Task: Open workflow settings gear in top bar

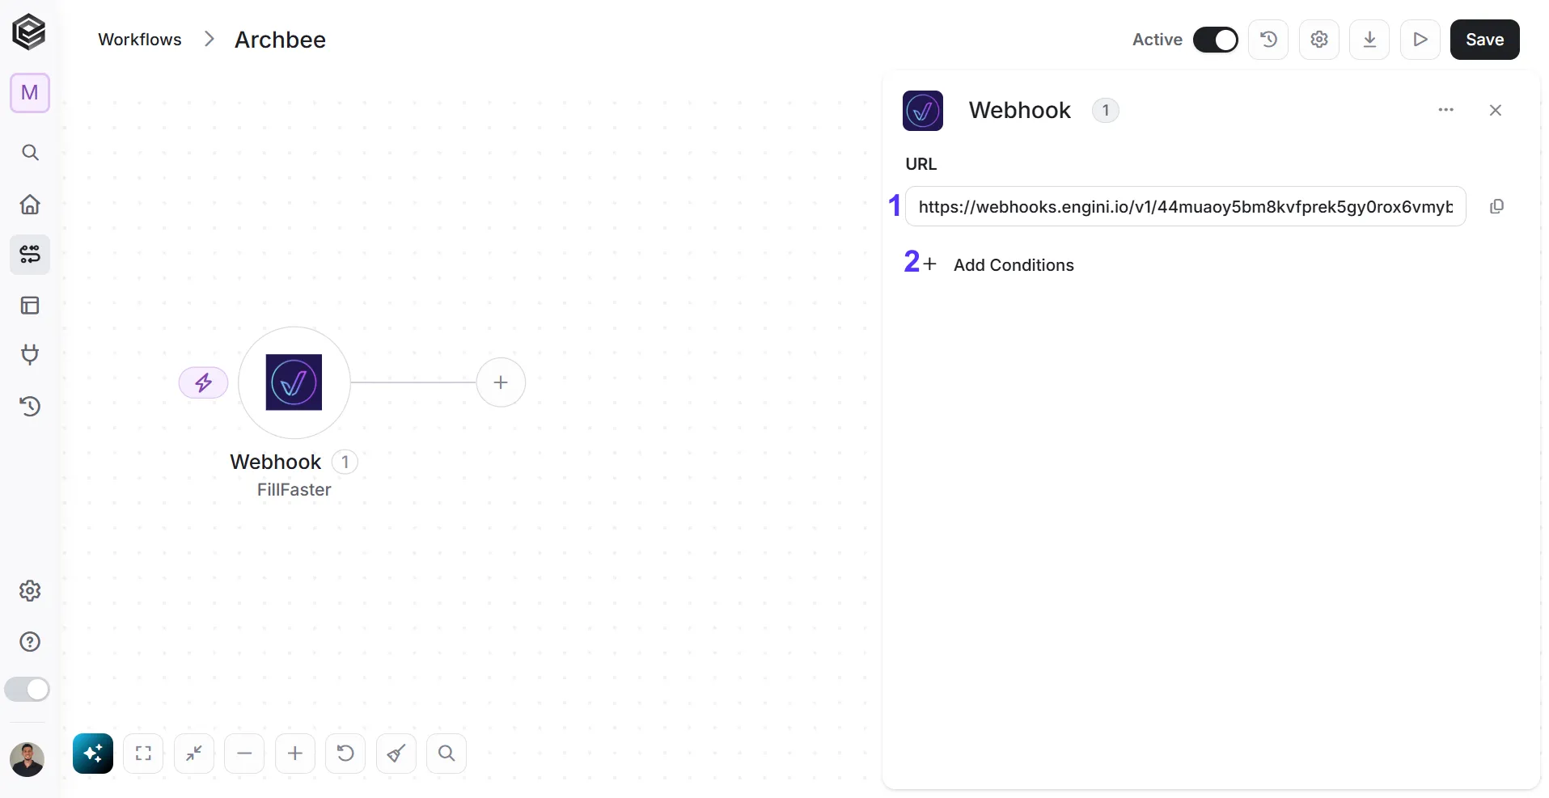Action: point(1319,40)
